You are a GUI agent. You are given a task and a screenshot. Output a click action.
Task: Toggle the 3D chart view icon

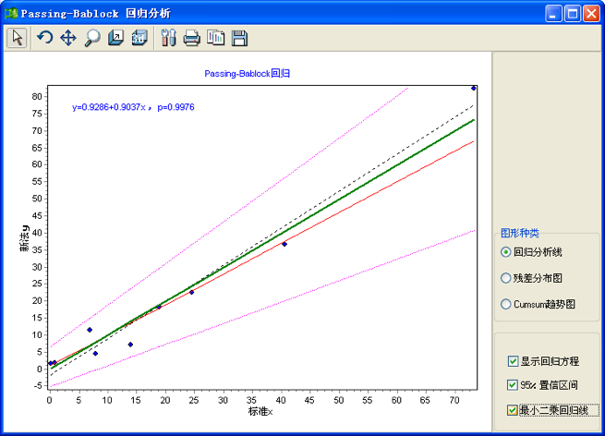point(139,38)
